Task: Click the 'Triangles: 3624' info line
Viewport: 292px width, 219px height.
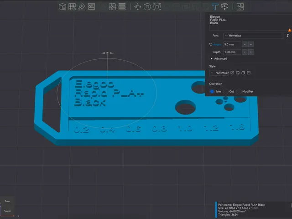Action: pos(228,215)
